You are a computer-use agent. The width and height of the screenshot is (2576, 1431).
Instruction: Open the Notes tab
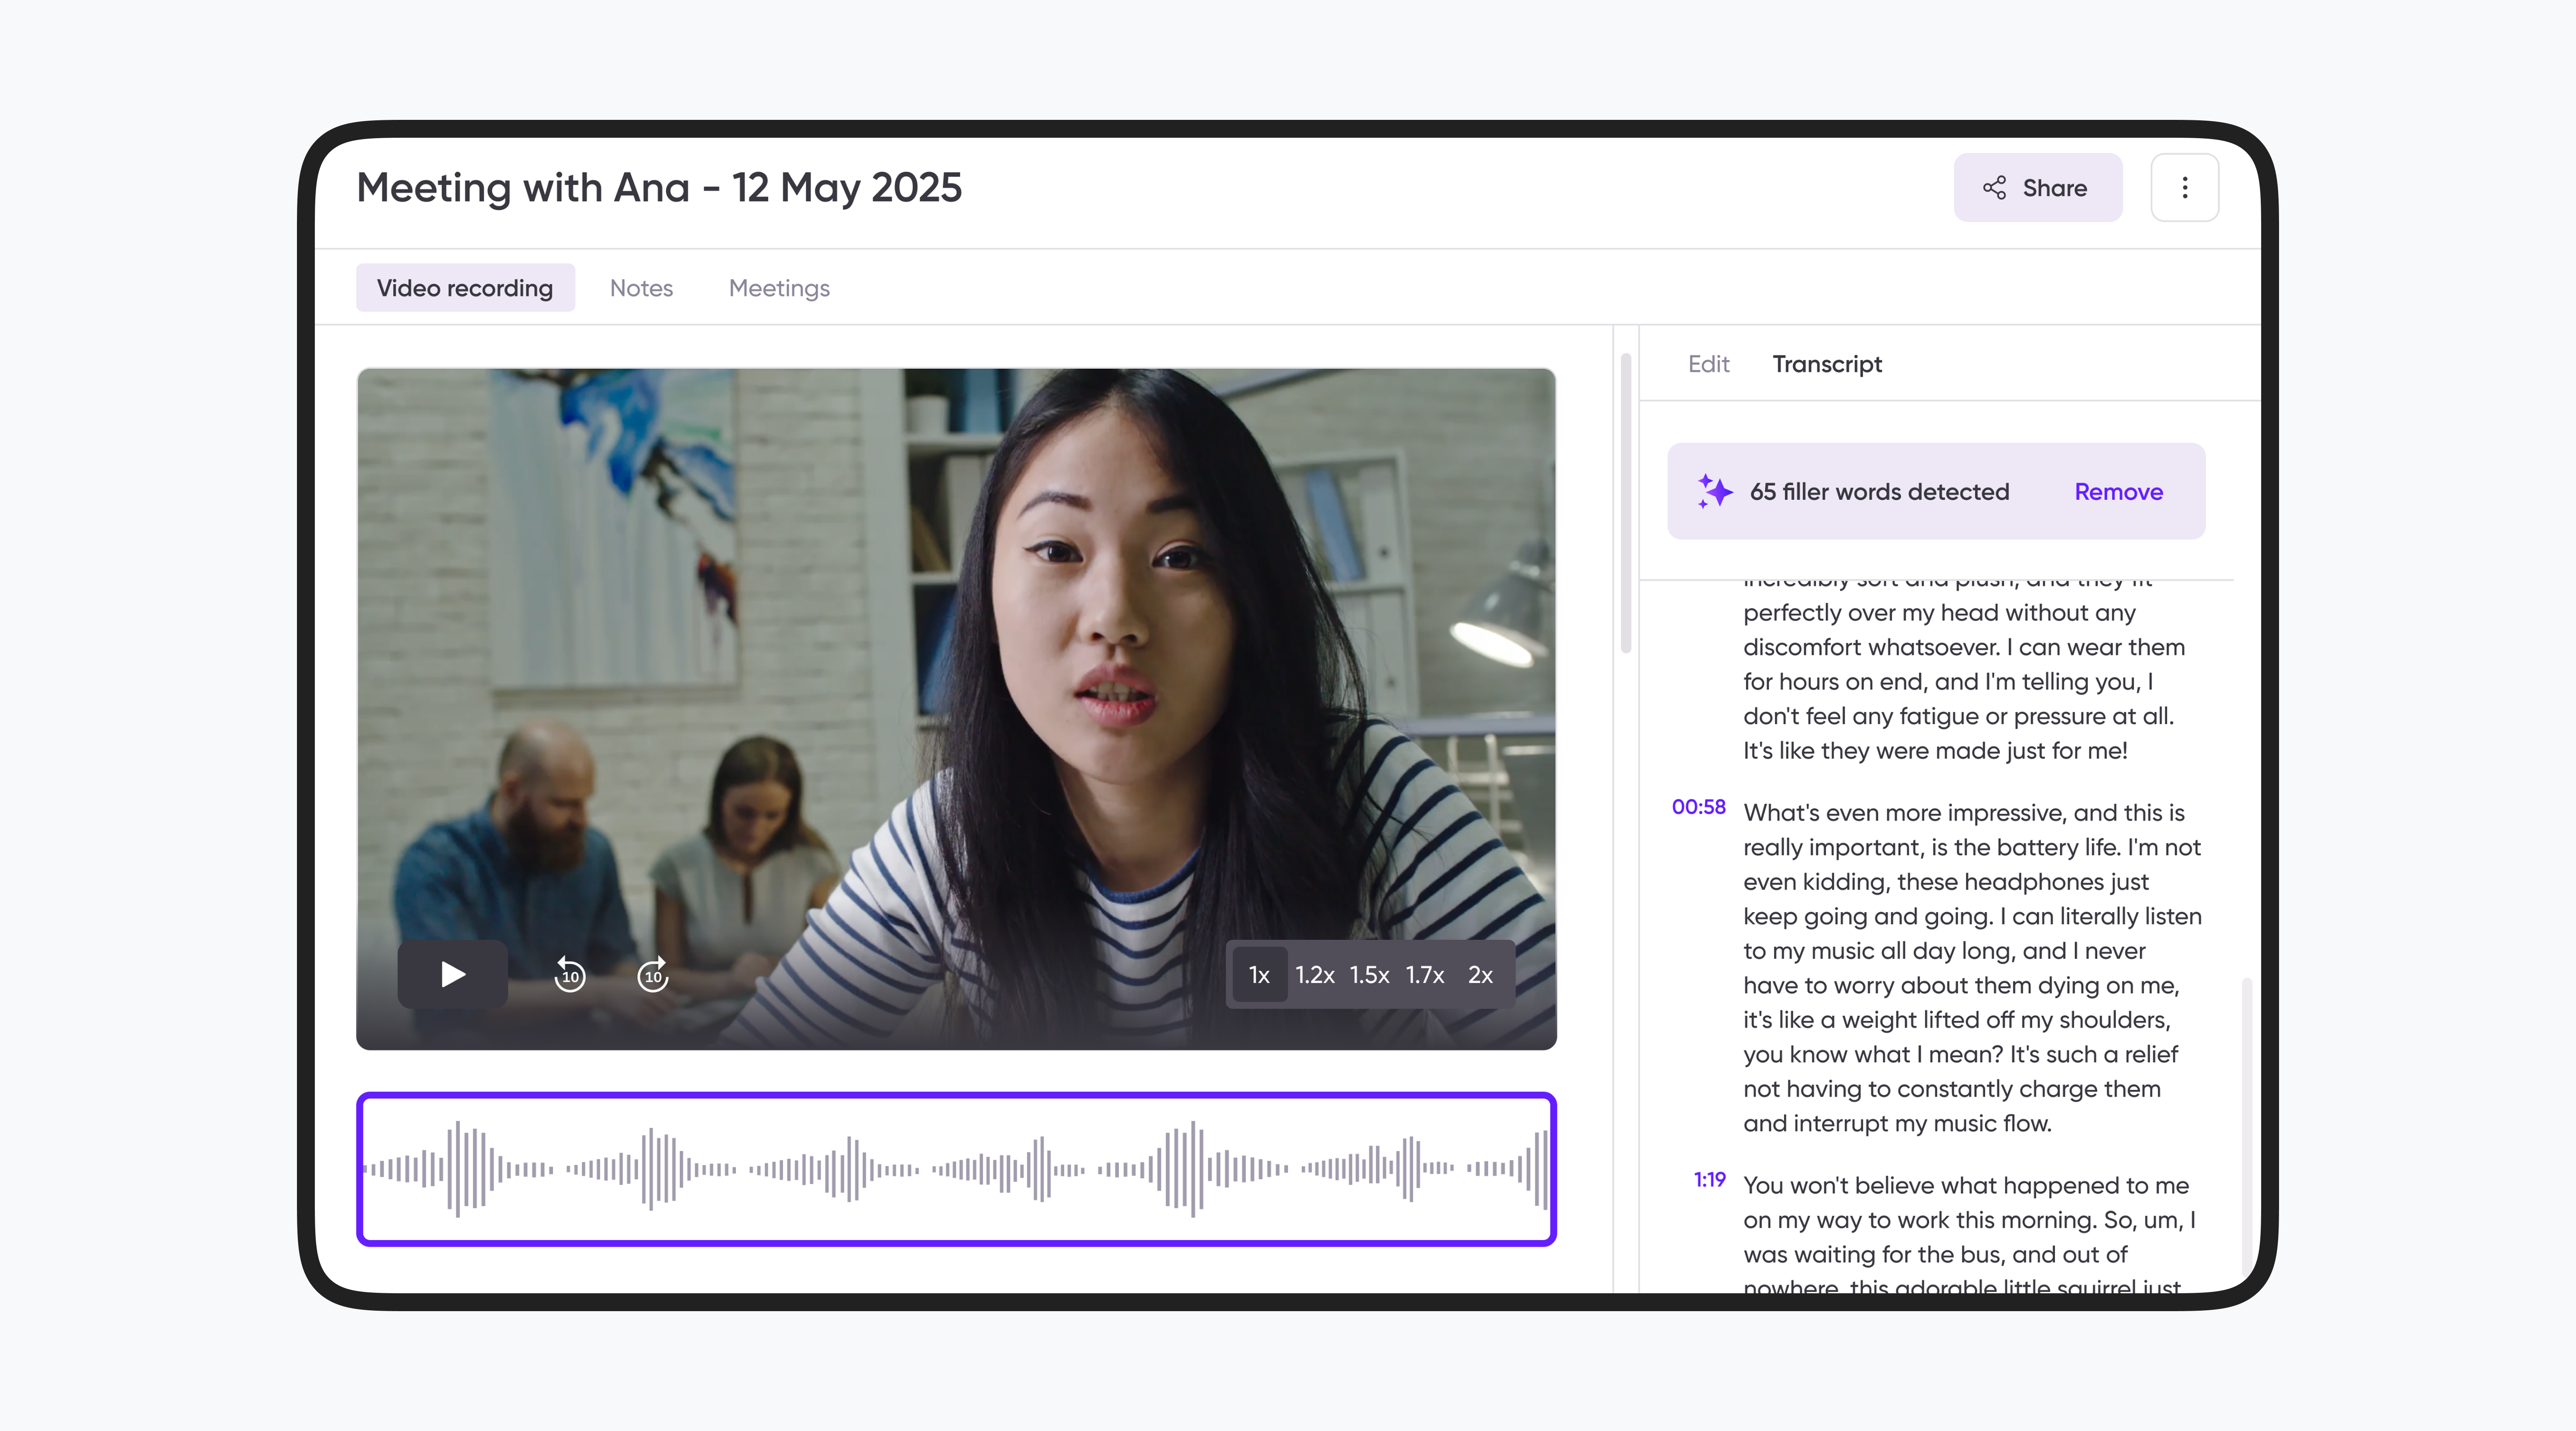point(641,288)
